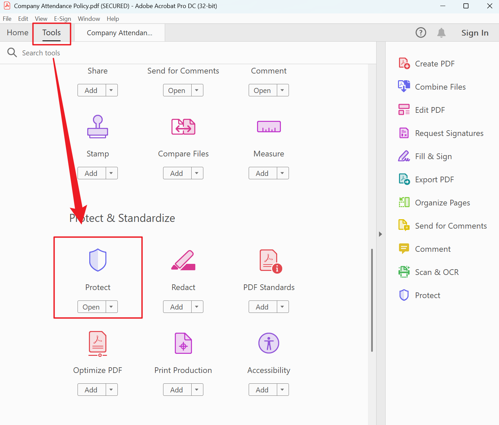Open the Stamp tool icon

click(98, 127)
